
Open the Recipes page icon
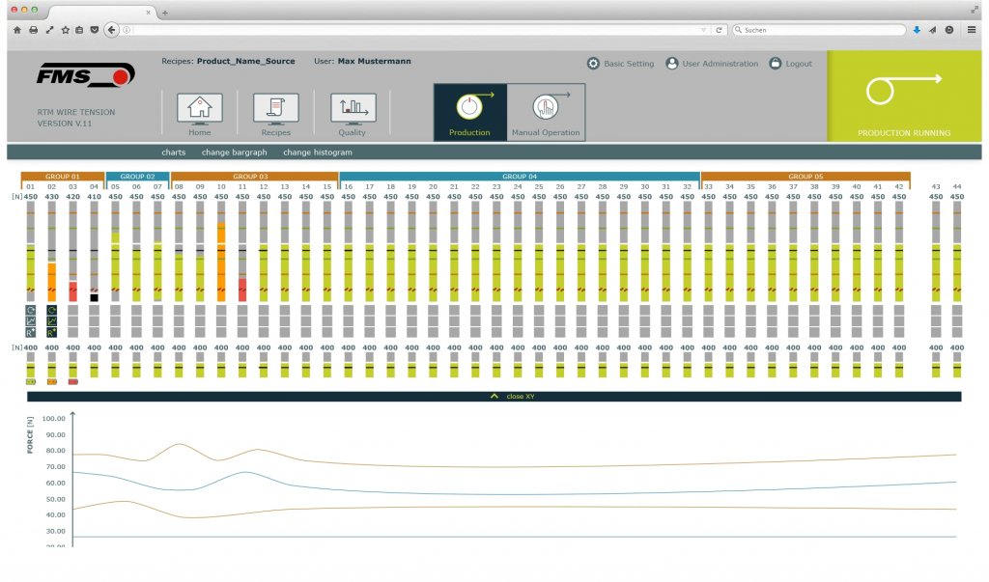[275, 108]
